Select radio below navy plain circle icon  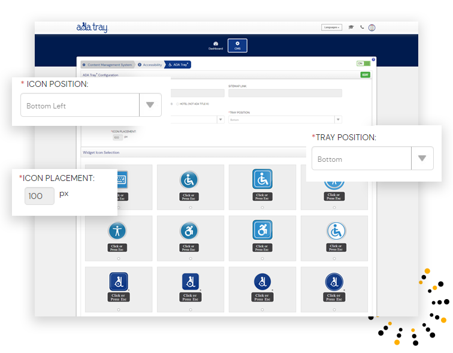pos(262,310)
